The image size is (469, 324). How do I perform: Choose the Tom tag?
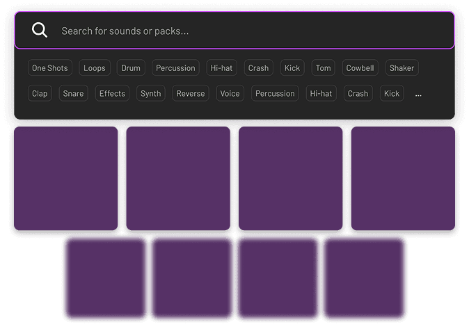[323, 68]
